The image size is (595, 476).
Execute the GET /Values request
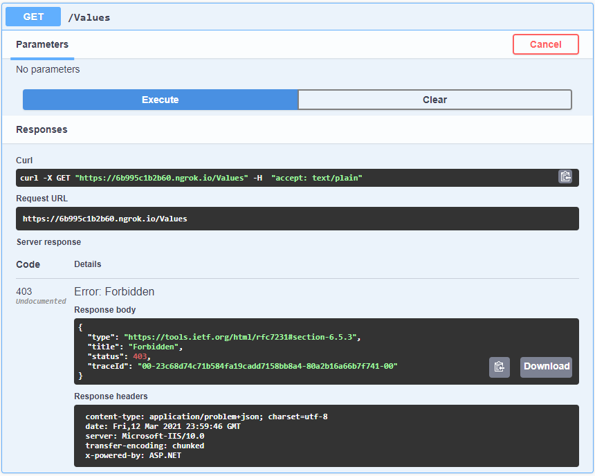tap(160, 100)
